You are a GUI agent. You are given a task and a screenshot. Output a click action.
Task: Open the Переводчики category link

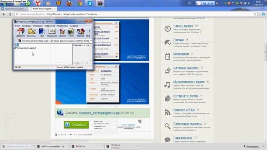tap(183, 138)
